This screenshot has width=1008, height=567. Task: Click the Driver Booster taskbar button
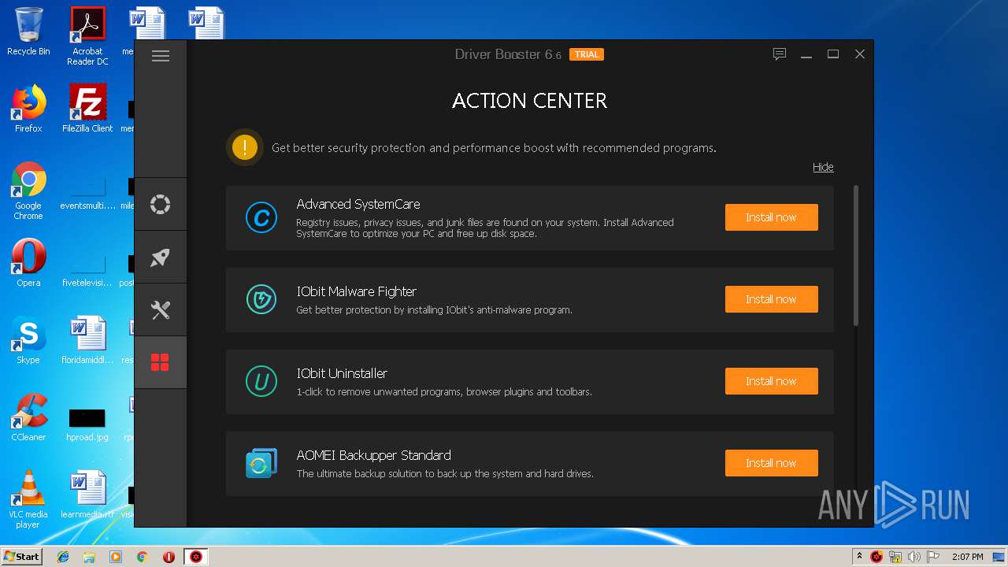tap(196, 557)
